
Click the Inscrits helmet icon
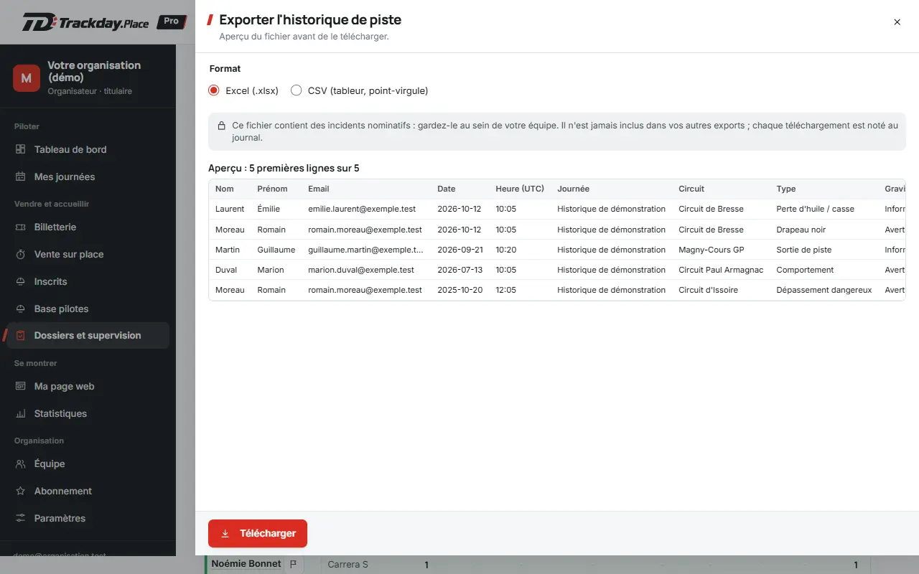click(x=20, y=281)
